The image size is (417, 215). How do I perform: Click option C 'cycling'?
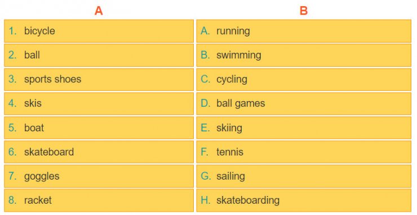[304, 79]
